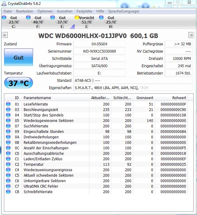Screen dimensions: 197x215
Task: Click raw value 000000000C90
Action: [173, 109]
